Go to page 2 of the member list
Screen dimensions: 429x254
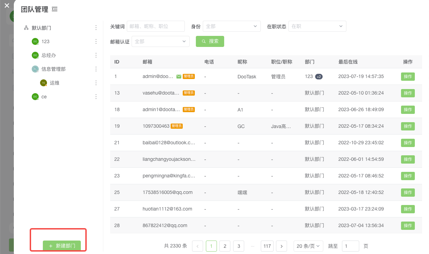[x=225, y=246]
